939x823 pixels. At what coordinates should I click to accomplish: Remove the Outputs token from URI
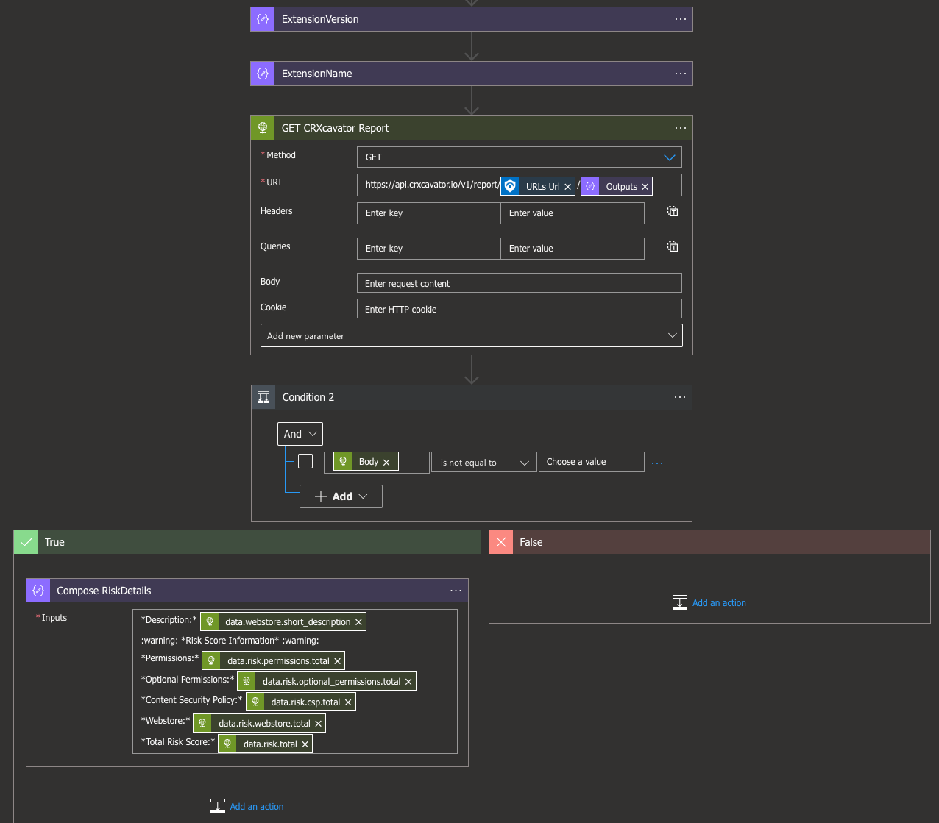click(x=645, y=187)
